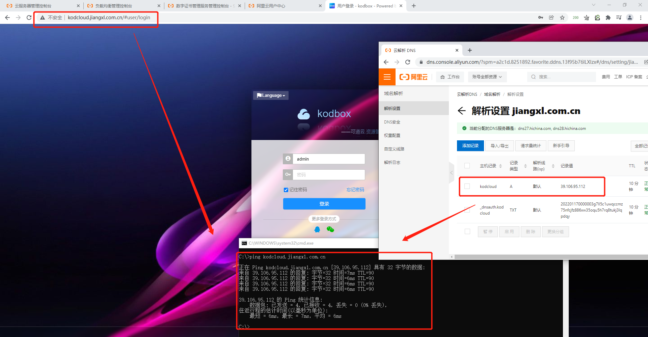The width and height of the screenshot is (648, 337).
Task: Open new tab in DNS browser window
Action: point(470,50)
